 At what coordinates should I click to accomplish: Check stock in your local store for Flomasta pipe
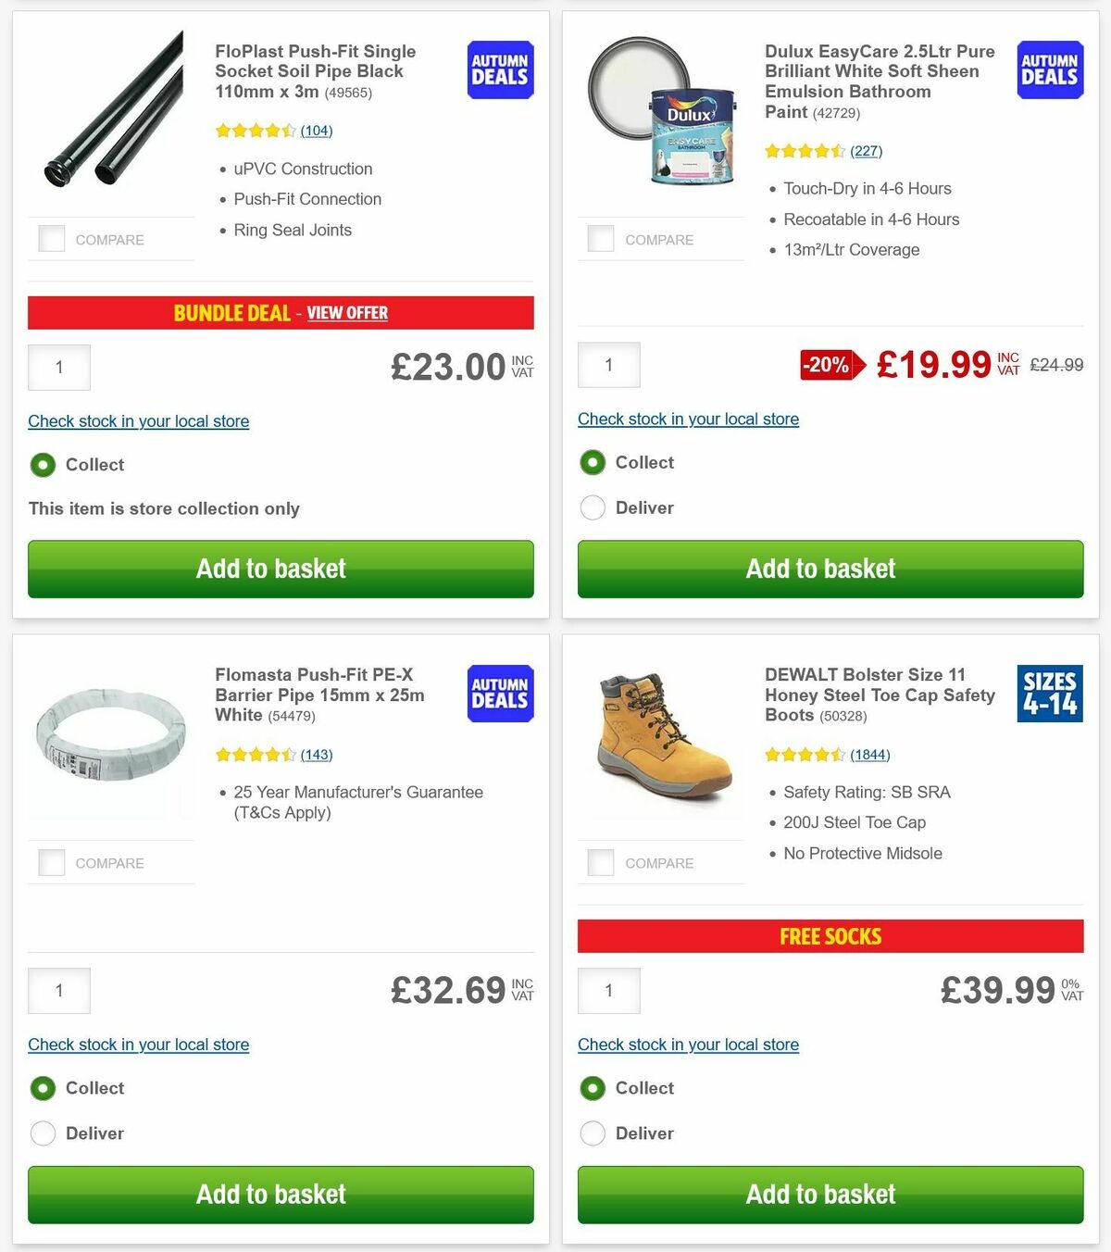point(138,1045)
